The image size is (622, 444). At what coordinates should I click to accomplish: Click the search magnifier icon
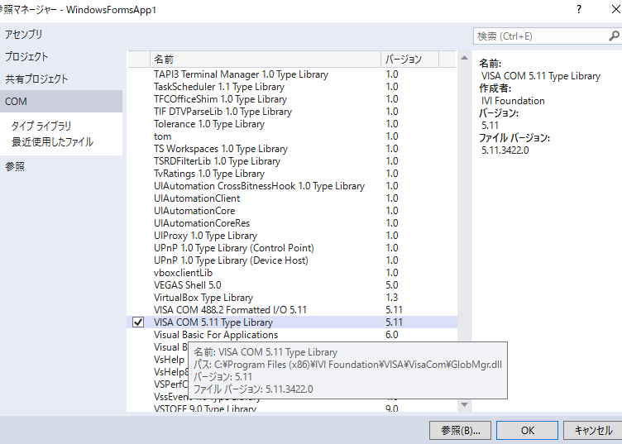click(614, 36)
